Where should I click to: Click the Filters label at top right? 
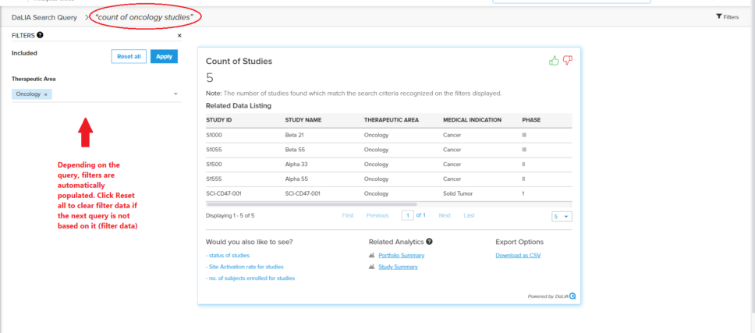pyautogui.click(x=731, y=17)
